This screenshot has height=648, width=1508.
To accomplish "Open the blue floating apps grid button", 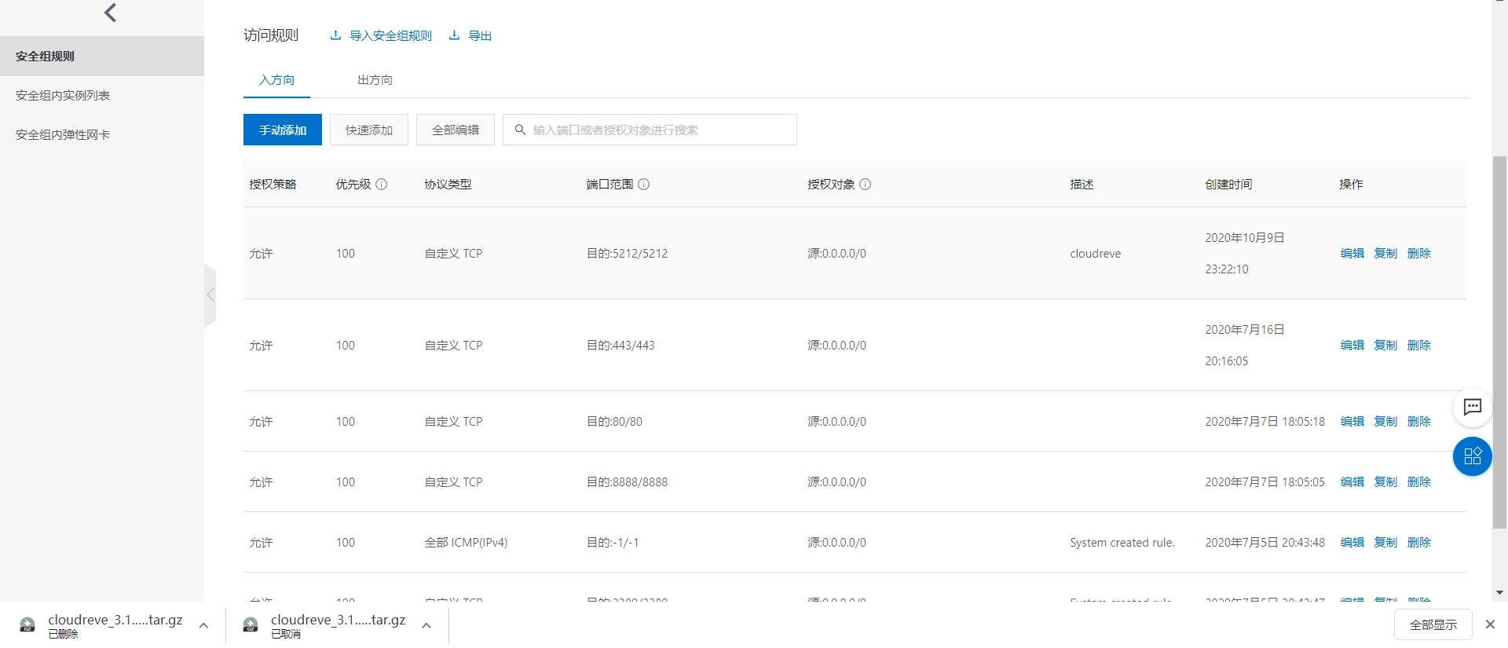I will tap(1472, 456).
